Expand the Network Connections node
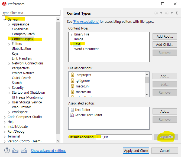Screen dimensions: 181x157 [x=9, y=64]
